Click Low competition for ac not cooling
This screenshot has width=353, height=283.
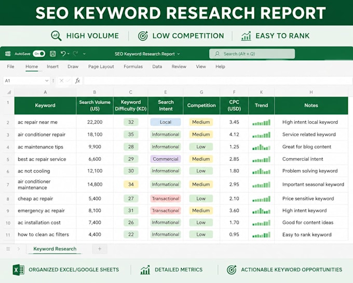201,171
